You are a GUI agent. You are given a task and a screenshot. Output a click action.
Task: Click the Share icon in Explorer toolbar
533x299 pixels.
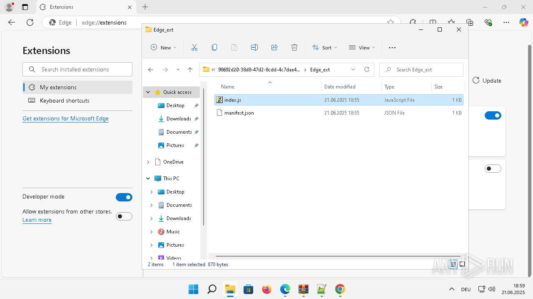[274, 47]
